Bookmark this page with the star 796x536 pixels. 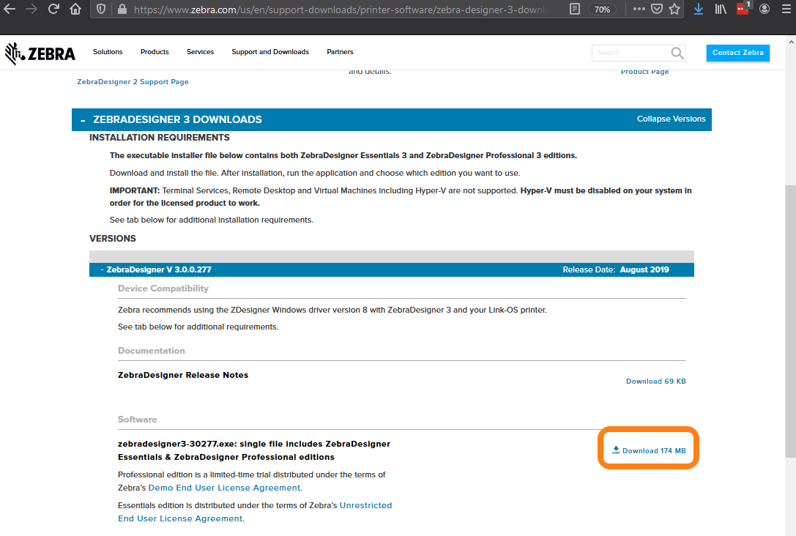(x=674, y=10)
